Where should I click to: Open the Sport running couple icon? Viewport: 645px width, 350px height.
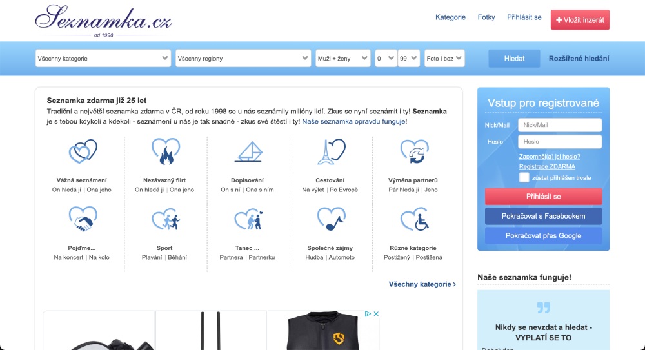pyautogui.click(x=165, y=219)
